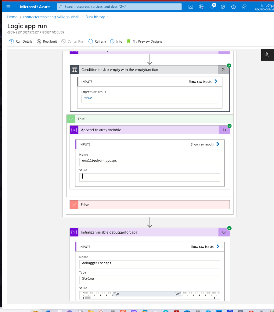Click the 0s duration badge on Initialize variable
The height and width of the screenshot is (312, 274).
pos(224,232)
